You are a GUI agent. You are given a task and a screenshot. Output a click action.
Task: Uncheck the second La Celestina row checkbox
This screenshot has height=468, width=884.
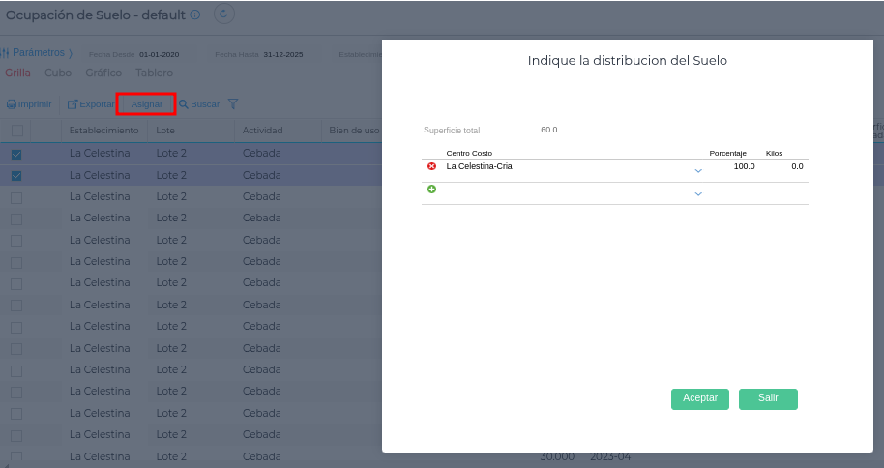[16, 176]
